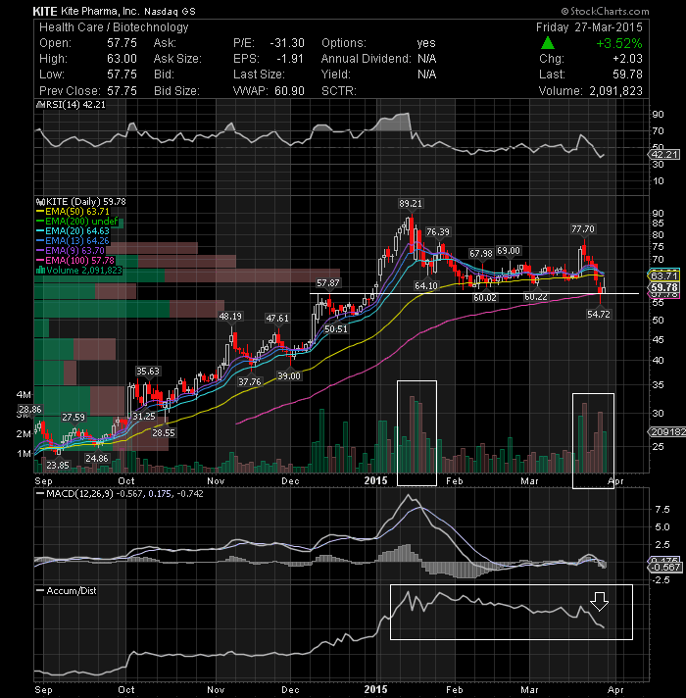Screen dimensions: 686x698
Task: Click the MACD(12,26,9) indicator label
Action: coord(80,494)
